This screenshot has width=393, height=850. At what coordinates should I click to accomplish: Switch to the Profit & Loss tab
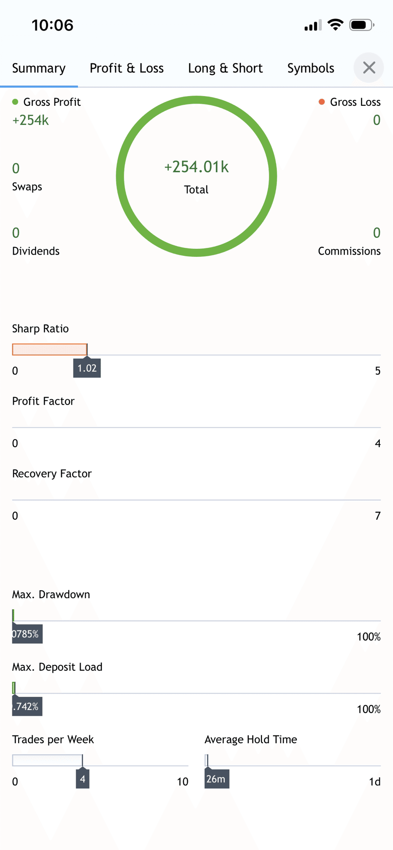coord(127,68)
